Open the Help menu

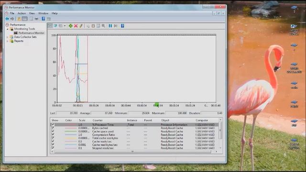(x=55, y=13)
